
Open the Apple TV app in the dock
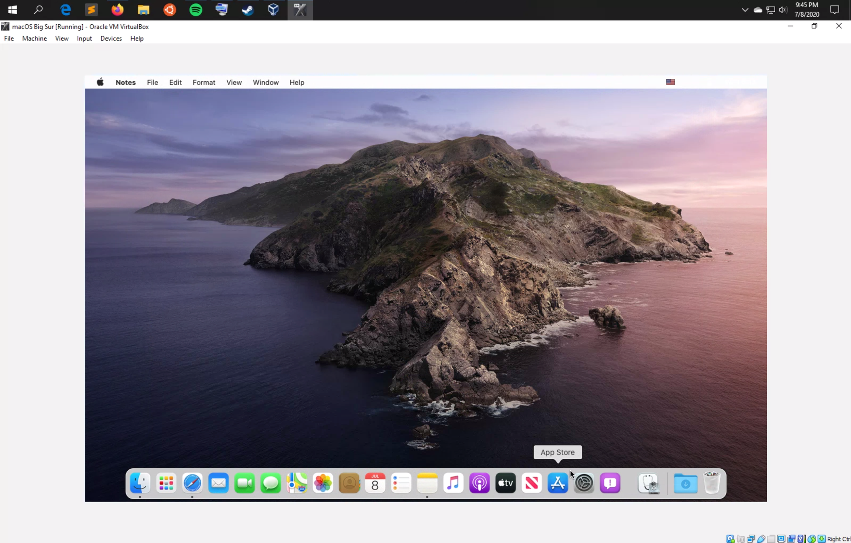(506, 483)
